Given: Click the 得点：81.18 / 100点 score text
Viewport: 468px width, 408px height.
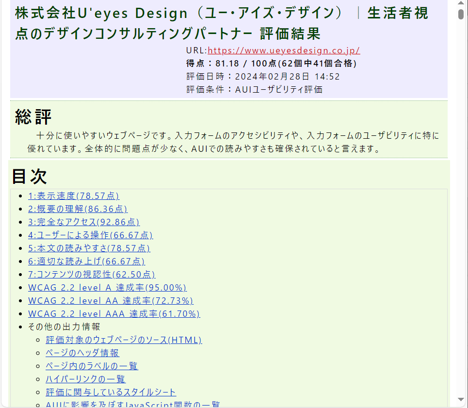Looking at the screenshot, I should tap(271, 63).
